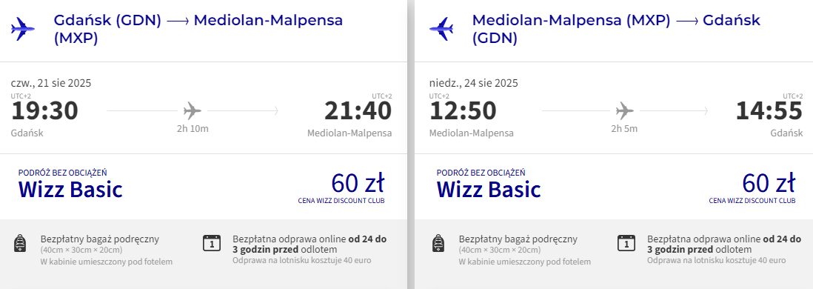Screen dimensions: 813x289
Task: Click the date czw., 21 sie 2025
Action: pyautogui.click(x=51, y=83)
